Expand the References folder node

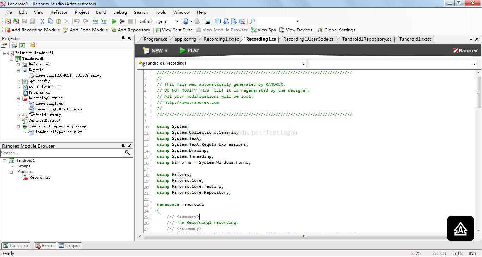(x=18, y=64)
